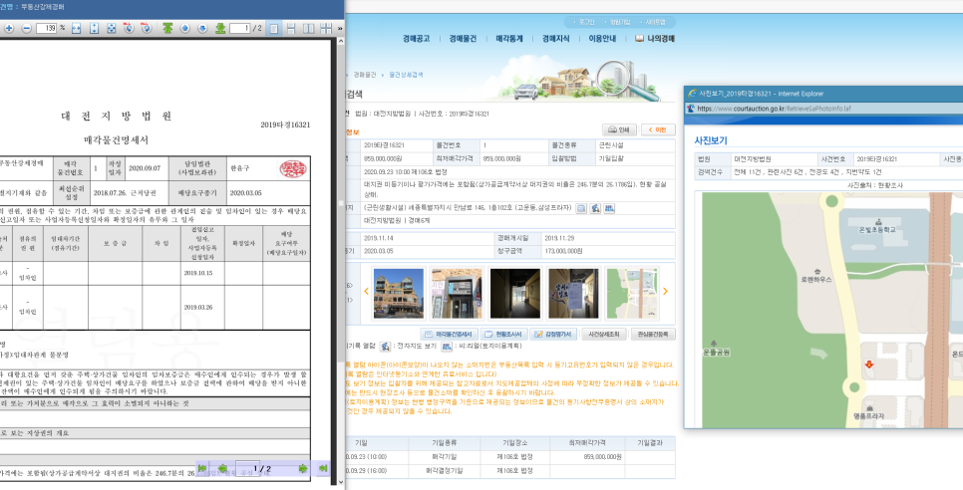The height and width of the screenshot is (490, 963).
Task: Click the zoom out minus icon
Action: (25, 29)
